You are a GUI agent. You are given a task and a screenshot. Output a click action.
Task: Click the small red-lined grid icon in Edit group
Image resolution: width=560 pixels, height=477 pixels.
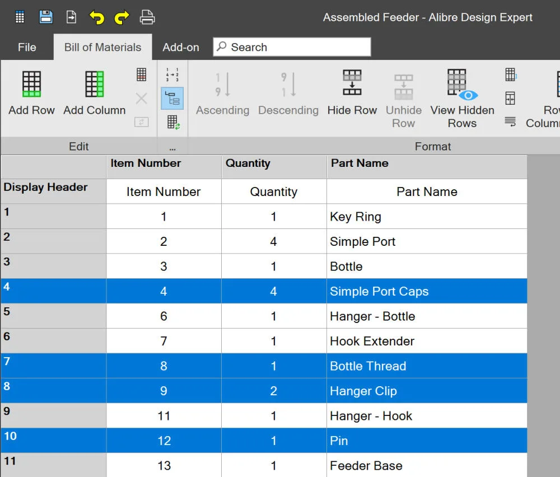point(142,74)
